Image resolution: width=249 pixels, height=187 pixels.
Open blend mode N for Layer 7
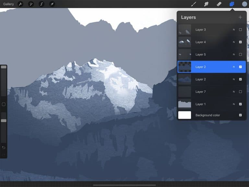pos(234,92)
